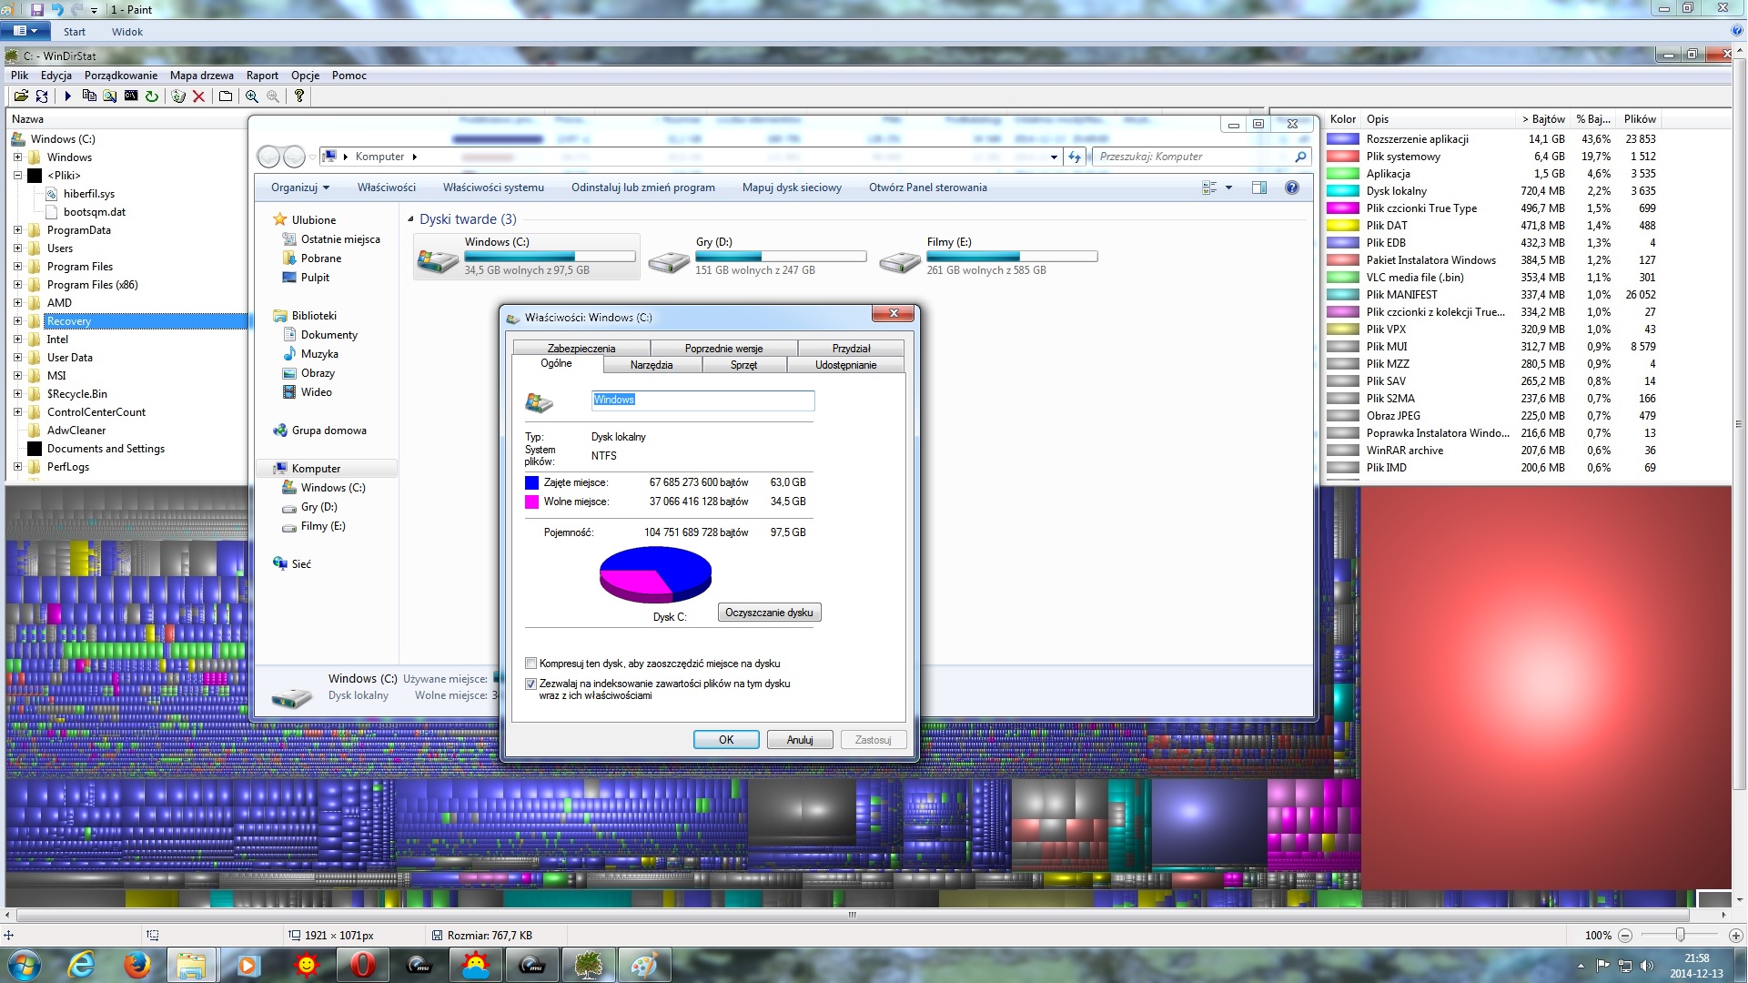Switch to WinDirStat tree icon on the taskbar

point(589,965)
